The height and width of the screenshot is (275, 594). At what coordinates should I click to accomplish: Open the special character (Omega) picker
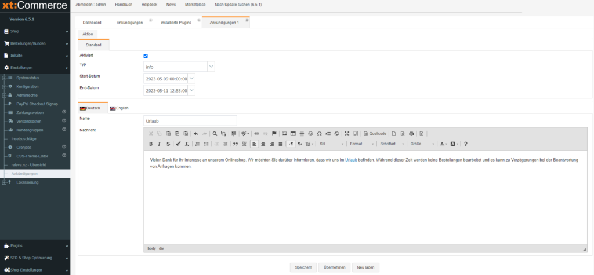coord(319,133)
